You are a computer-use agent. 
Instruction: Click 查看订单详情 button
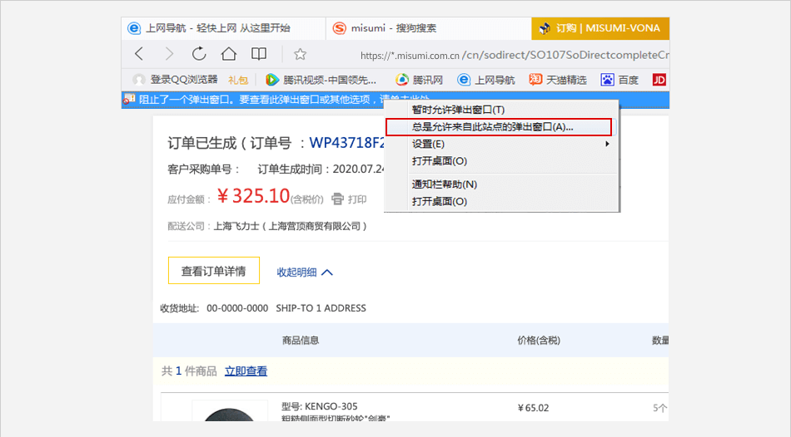point(213,271)
